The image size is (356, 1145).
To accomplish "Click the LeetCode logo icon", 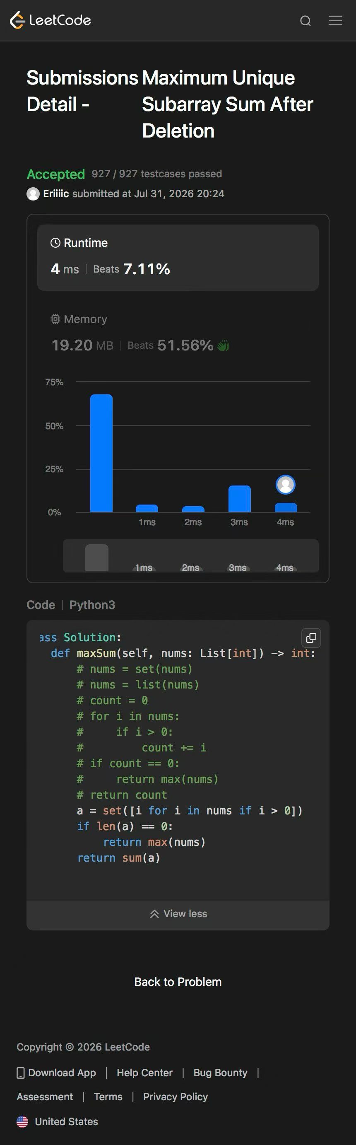I will (17, 20).
